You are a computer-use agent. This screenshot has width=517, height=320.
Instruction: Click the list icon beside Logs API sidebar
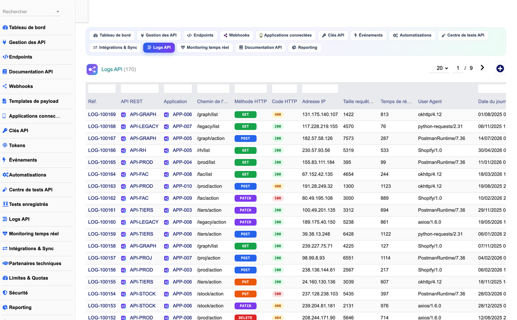click(x=5, y=219)
